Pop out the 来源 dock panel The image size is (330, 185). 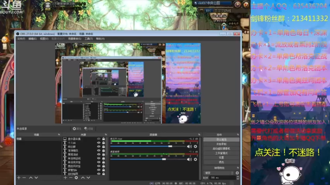pyautogui.click(x=106, y=134)
